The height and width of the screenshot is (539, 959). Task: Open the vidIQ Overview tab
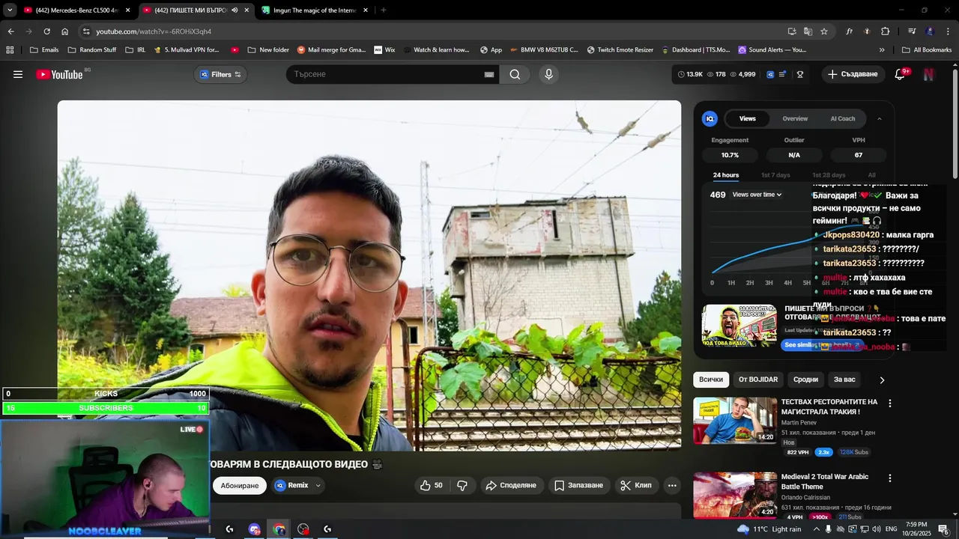pos(795,118)
